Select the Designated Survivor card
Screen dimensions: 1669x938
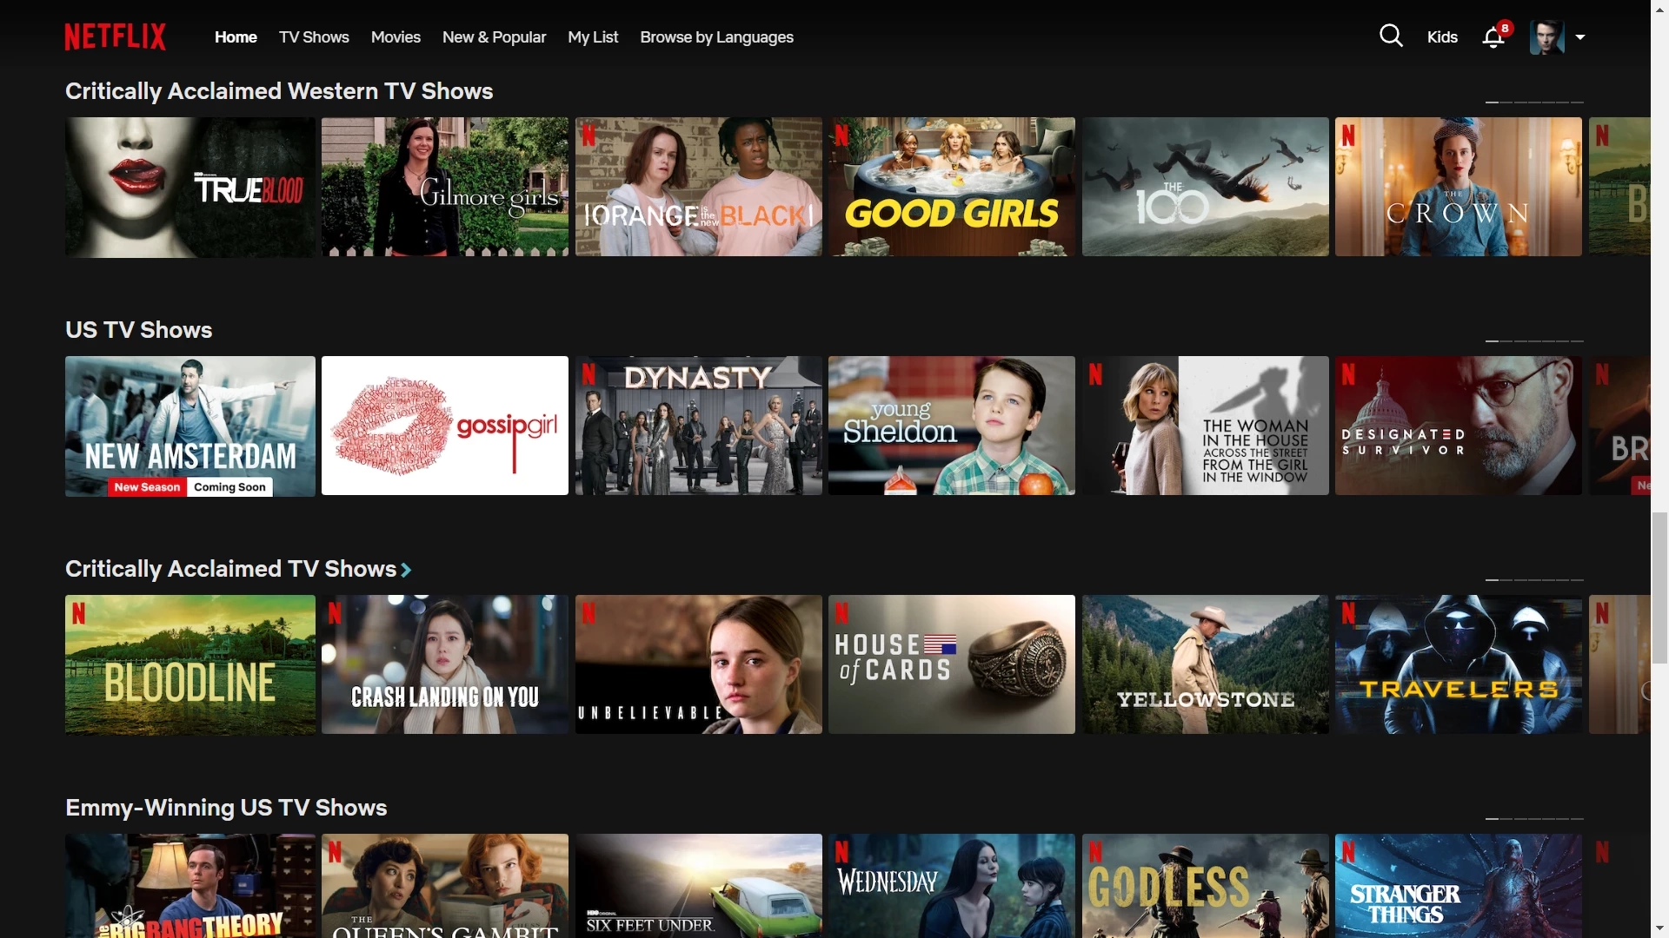(1459, 426)
